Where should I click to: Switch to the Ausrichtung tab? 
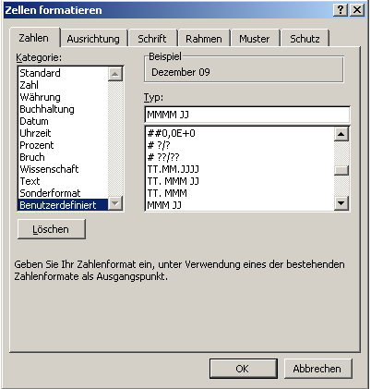[93, 39]
